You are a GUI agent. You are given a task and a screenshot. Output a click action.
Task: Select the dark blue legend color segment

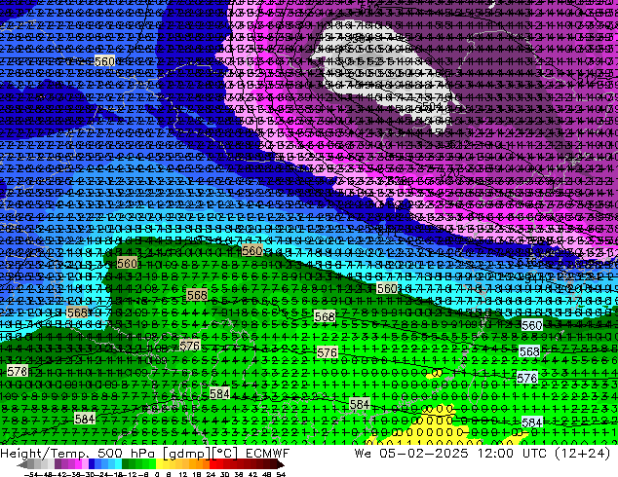pos(92,464)
